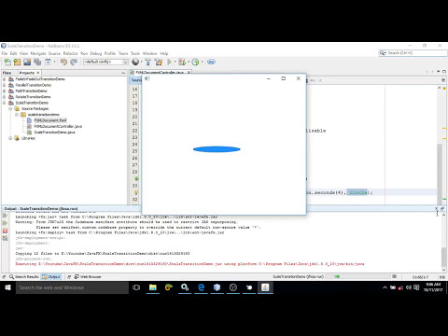
Task: Click the Java application taskbar icon
Action: click(x=265, y=287)
